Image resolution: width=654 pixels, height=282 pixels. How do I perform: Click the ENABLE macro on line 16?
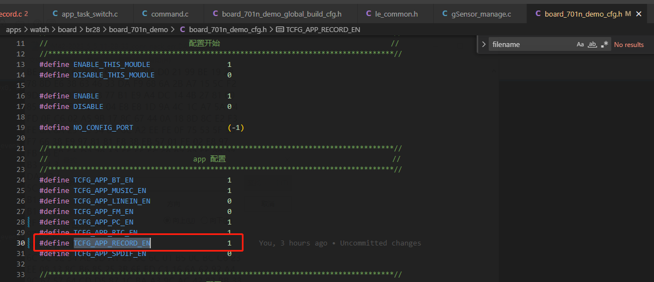(87, 96)
